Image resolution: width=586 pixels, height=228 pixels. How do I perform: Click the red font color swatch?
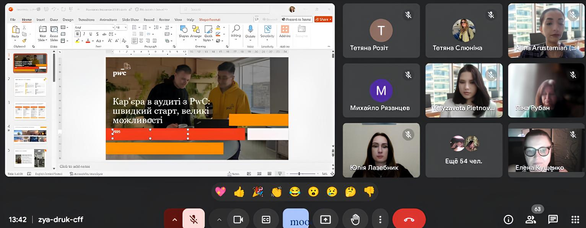[x=88, y=41]
